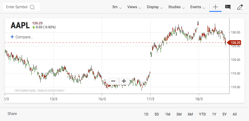Open the 5m interval dropdown

[x=117, y=7]
